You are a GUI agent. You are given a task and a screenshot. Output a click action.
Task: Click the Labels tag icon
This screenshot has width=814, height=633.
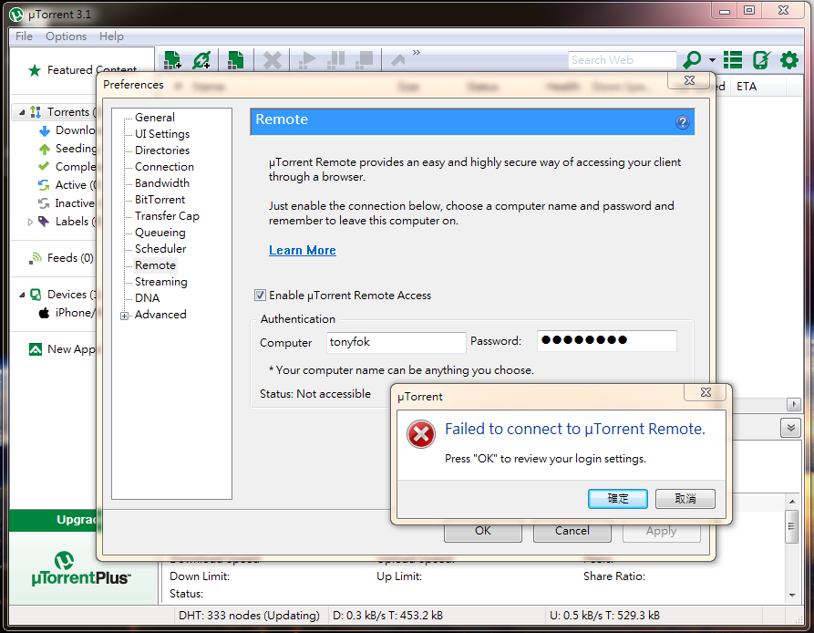[44, 222]
